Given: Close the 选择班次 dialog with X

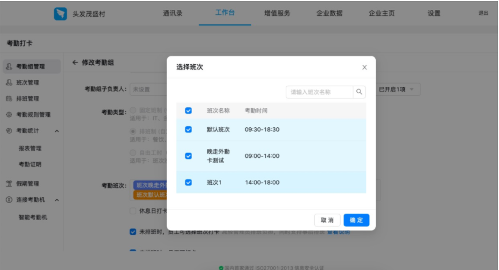Looking at the screenshot, I should (364, 67).
